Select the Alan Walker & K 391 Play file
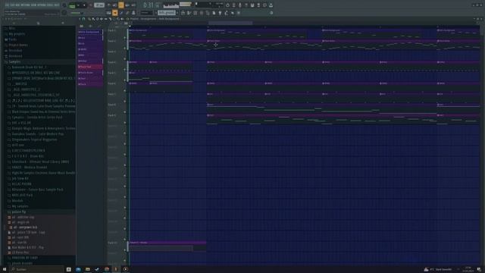 point(27,247)
